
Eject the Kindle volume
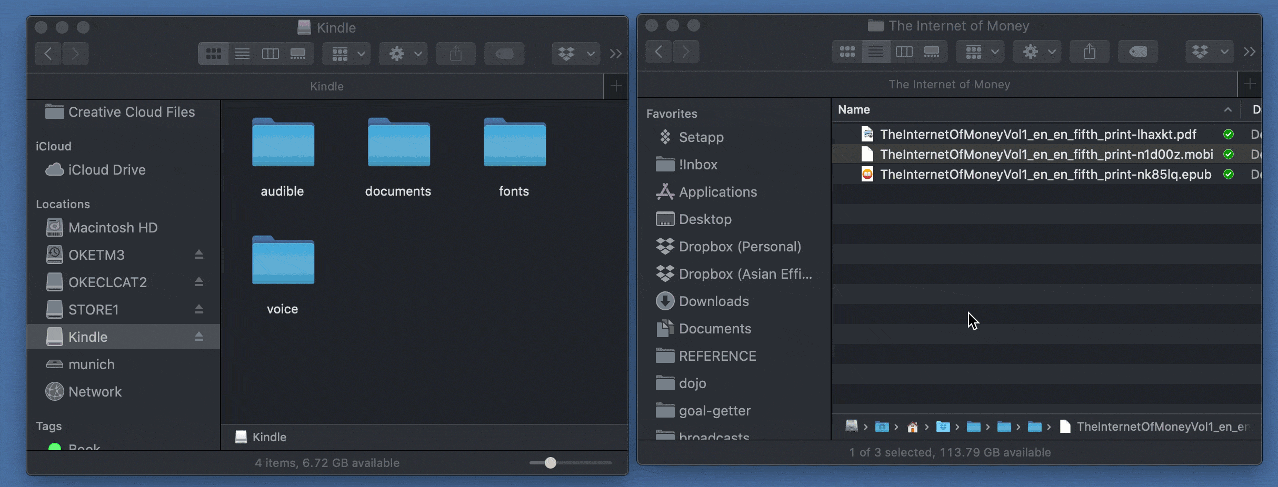tap(199, 337)
